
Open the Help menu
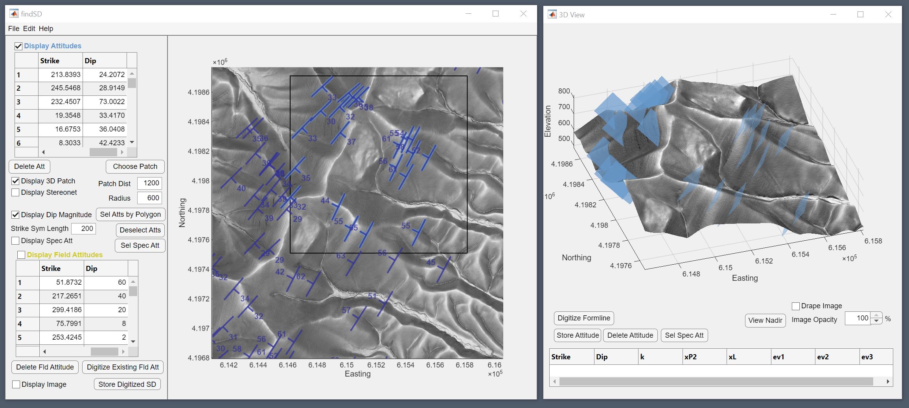coord(46,29)
